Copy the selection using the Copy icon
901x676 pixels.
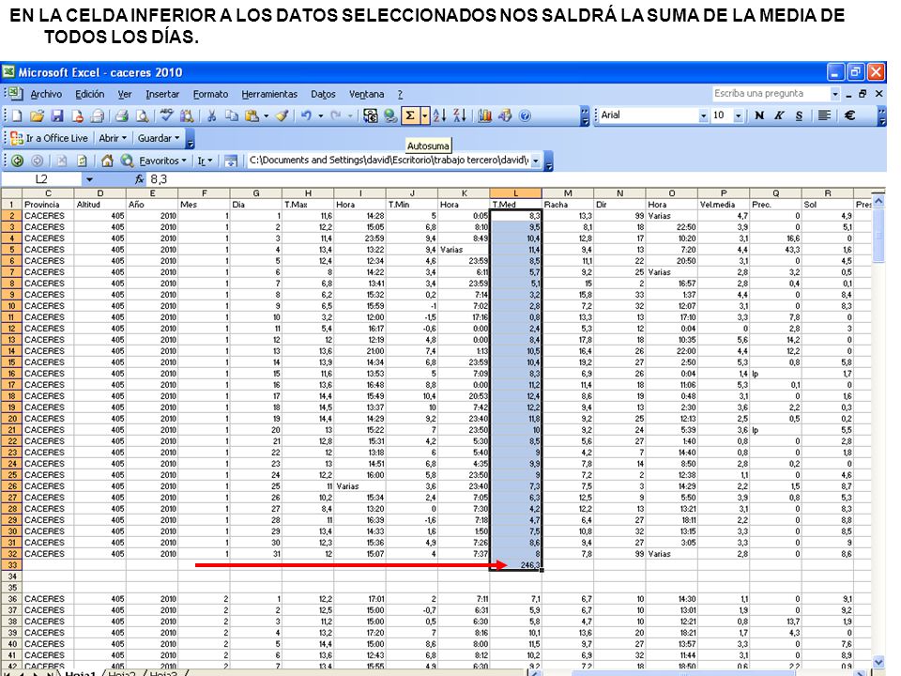coord(232,116)
